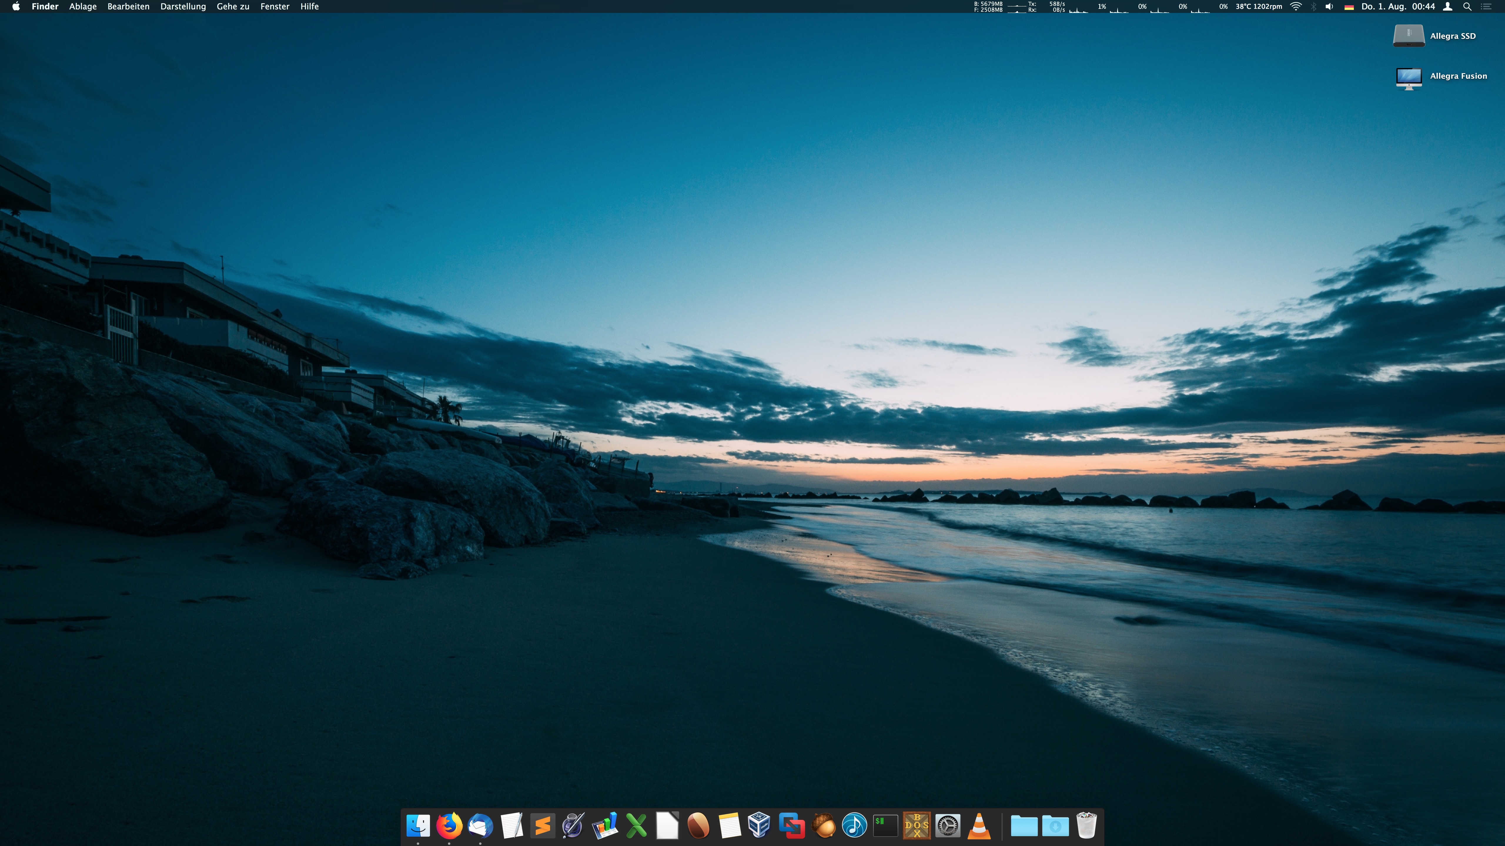Launch DOSBox (Boxer) from the Dock

(917, 825)
